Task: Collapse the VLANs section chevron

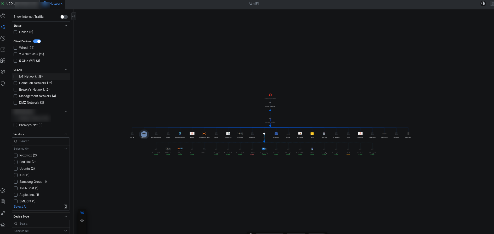Action: point(66,70)
